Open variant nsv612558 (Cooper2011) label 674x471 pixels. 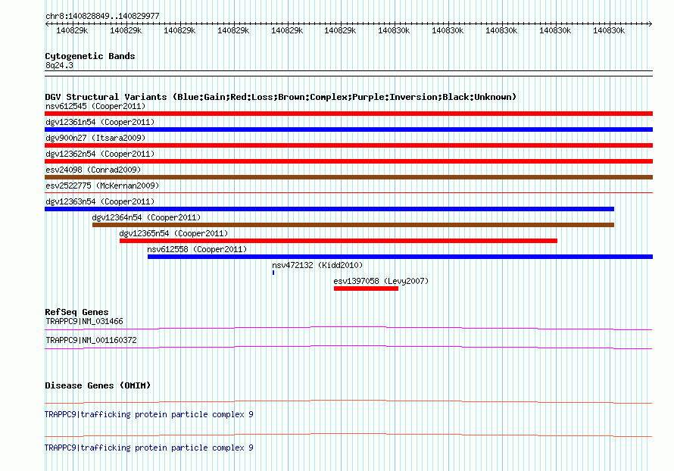(197, 249)
